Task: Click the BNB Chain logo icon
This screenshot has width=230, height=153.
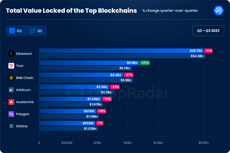Action: pyautogui.click(x=11, y=78)
